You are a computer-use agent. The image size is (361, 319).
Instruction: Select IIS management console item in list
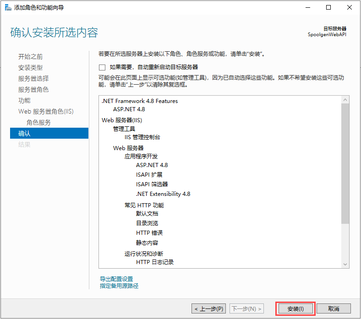[142, 137]
